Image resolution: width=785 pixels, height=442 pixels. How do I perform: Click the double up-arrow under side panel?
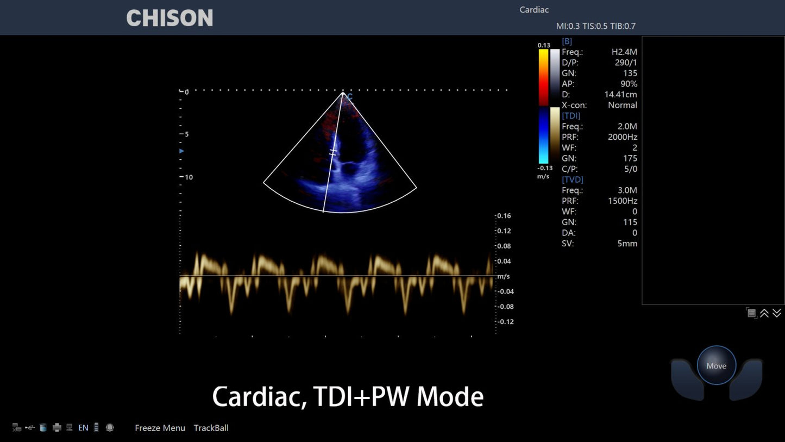click(764, 313)
